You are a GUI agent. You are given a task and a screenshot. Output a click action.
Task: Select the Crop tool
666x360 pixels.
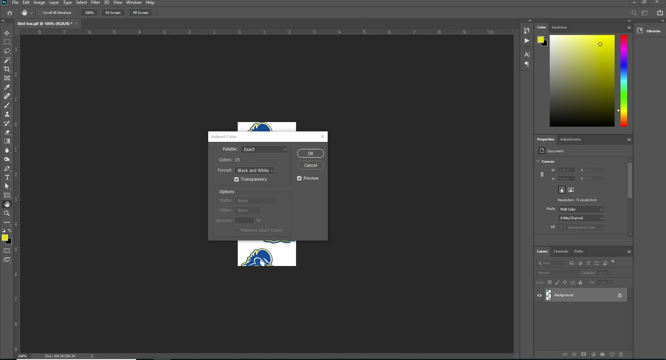tap(7, 69)
